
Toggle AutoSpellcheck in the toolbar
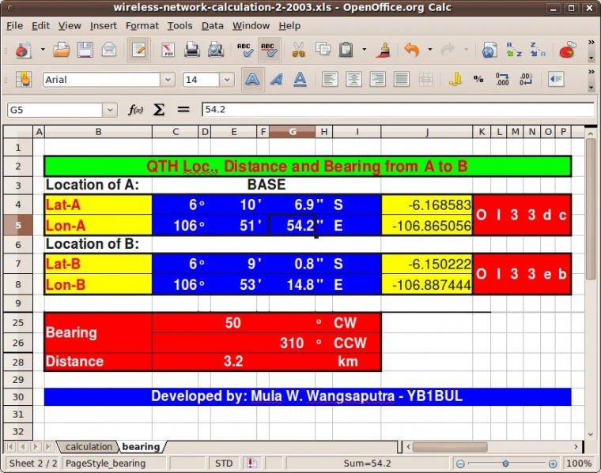(269, 50)
